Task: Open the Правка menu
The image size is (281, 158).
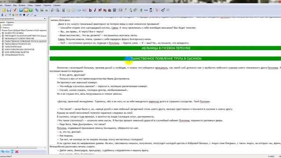Action: [x=8, y=5]
